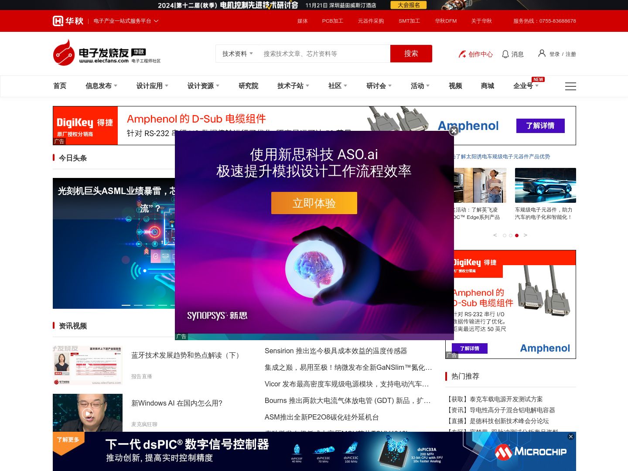Open 媒体 in the top red bar
628x471 pixels.
(303, 21)
